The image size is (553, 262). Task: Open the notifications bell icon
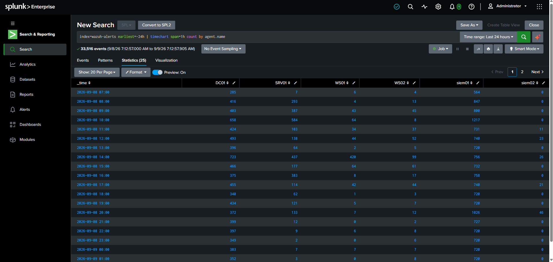point(452,7)
